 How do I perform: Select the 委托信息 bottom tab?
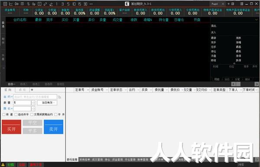pos(72,160)
